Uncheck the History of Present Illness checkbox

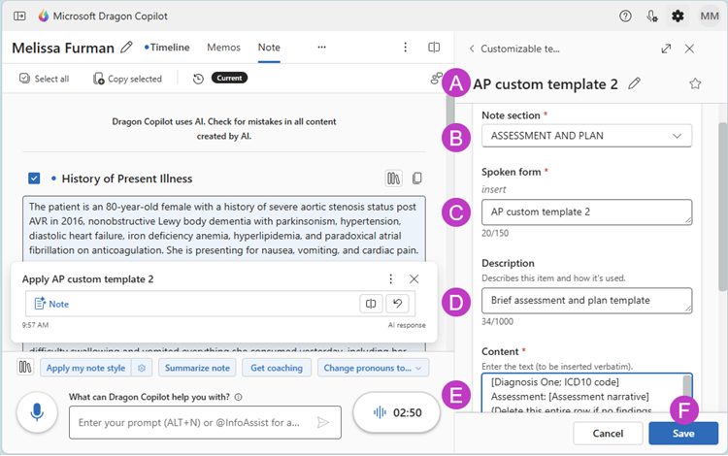pyautogui.click(x=34, y=179)
